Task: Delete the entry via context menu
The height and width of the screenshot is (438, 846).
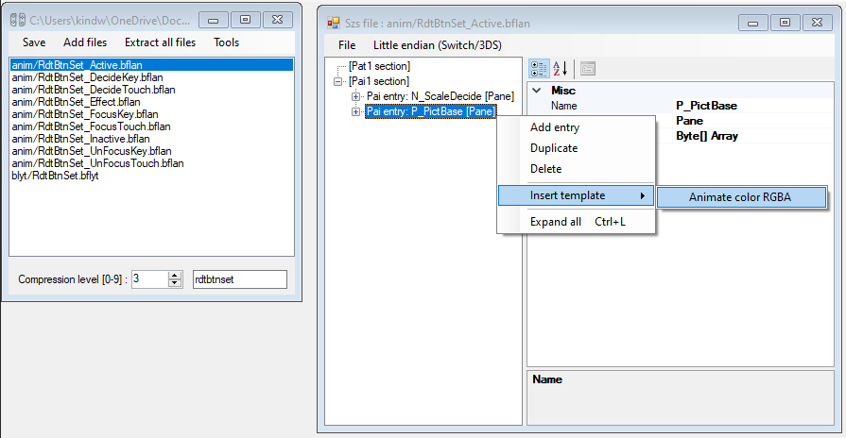Action: tap(545, 169)
